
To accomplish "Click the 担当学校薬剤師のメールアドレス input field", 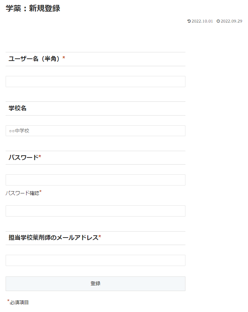I will click(x=96, y=260).
